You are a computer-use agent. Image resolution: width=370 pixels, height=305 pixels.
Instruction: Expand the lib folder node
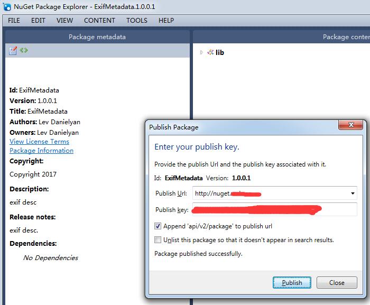[x=201, y=52]
